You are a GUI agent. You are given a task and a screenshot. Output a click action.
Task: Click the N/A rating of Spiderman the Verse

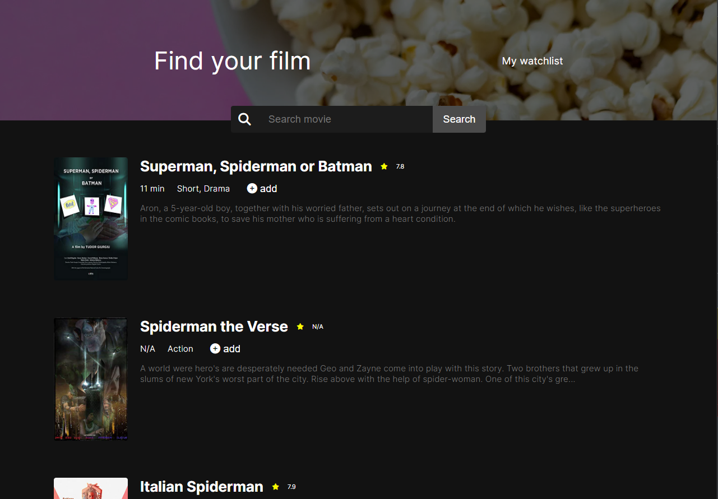(x=318, y=327)
